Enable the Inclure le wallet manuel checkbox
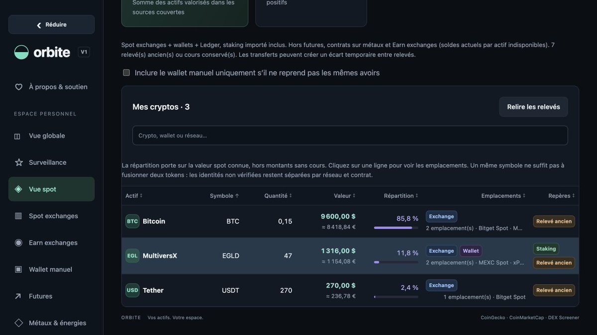 (126, 72)
